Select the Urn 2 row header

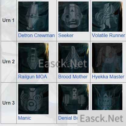[9, 62]
